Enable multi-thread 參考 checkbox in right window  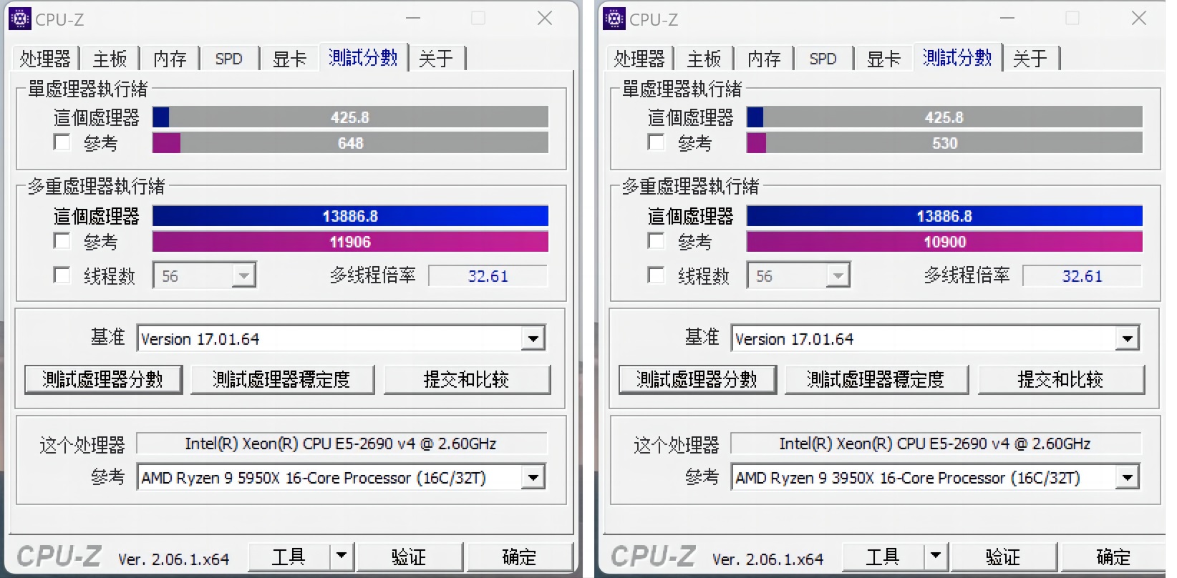pos(657,241)
